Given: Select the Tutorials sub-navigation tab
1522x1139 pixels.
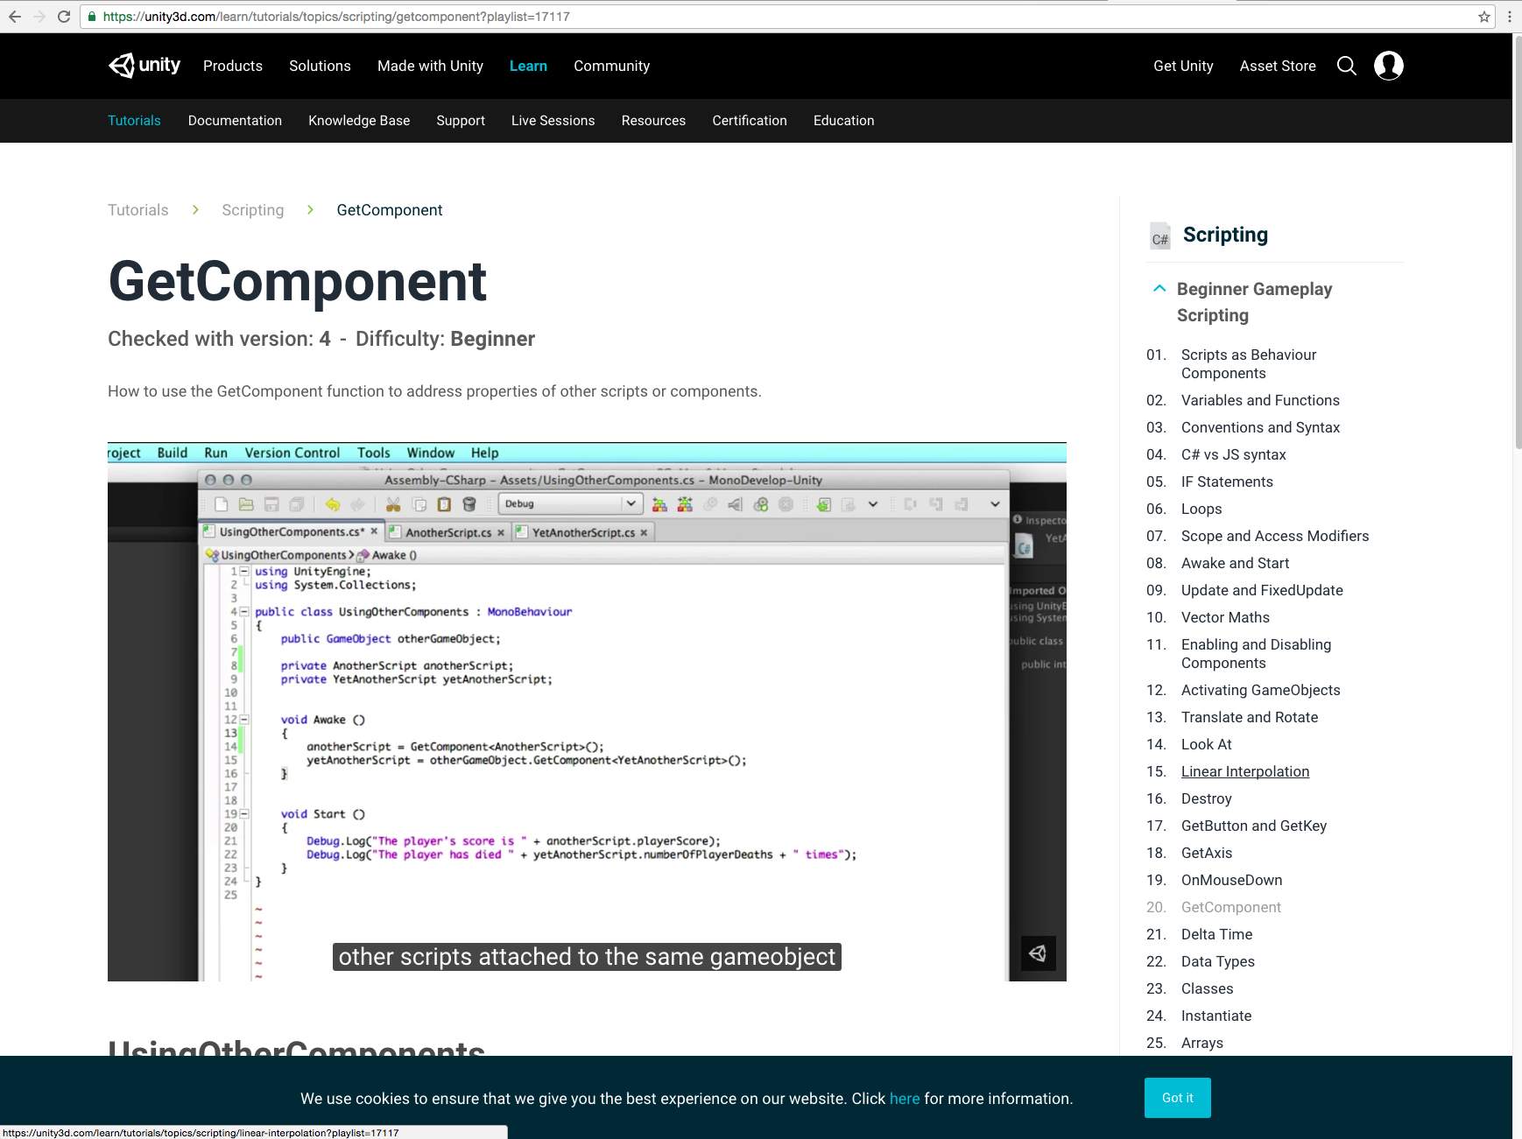Looking at the screenshot, I should [x=134, y=121].
